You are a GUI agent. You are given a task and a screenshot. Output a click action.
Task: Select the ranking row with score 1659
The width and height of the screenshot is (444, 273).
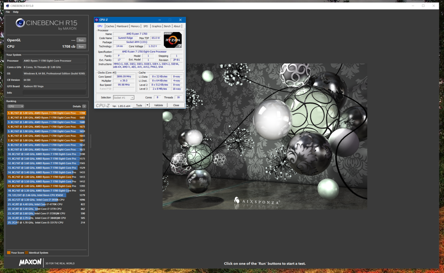(46, 131)
